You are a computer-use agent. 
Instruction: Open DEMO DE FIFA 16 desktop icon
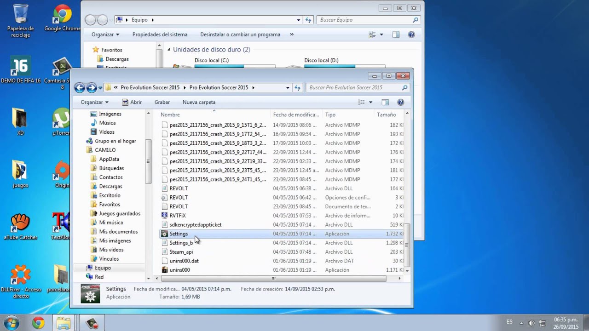(x=21, y=70)
